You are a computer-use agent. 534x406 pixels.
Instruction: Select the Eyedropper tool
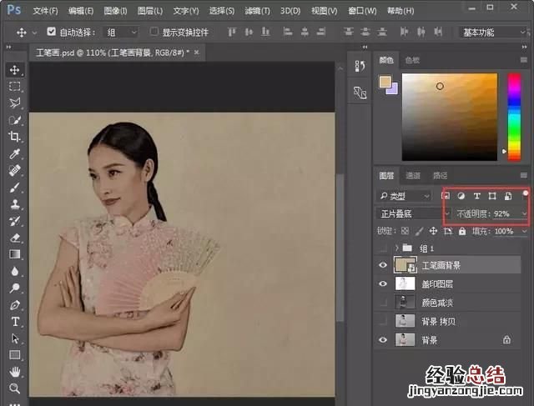point(15,154)
